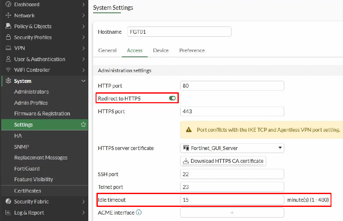Open the HTTPS server certificate dropdown

[x=232, y=148]
